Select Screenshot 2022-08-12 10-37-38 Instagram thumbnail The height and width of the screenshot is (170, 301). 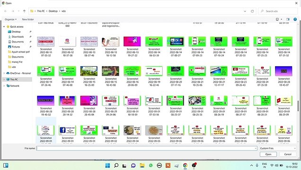[x=67, y=42]
